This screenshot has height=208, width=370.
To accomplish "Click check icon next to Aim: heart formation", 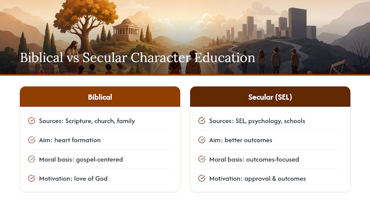I will tap(32, 140).
